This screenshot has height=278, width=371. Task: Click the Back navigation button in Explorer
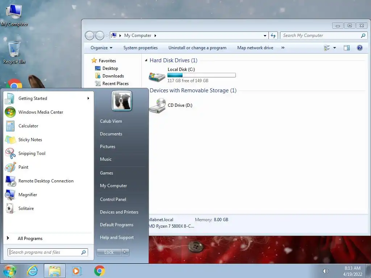click(90, 35)
